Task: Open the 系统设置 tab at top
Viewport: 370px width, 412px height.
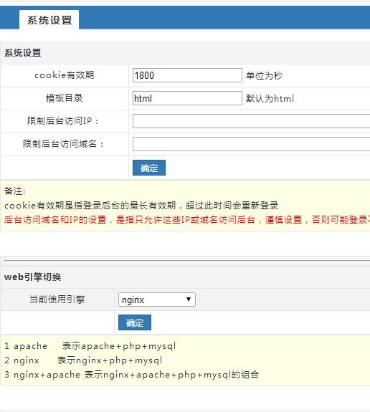Action: [49, 20]
